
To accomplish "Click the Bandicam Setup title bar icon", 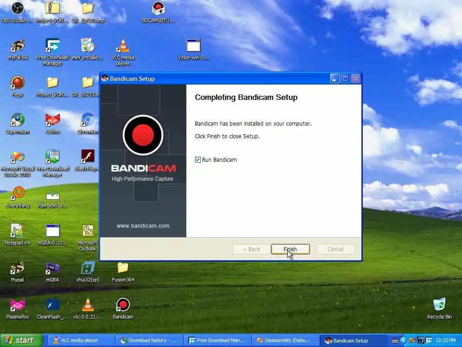I will click(105, 79).
